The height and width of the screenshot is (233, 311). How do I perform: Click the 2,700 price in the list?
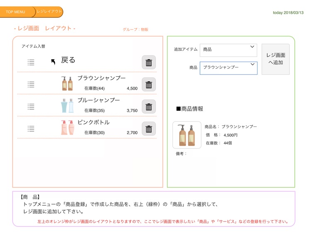[132, 133]
